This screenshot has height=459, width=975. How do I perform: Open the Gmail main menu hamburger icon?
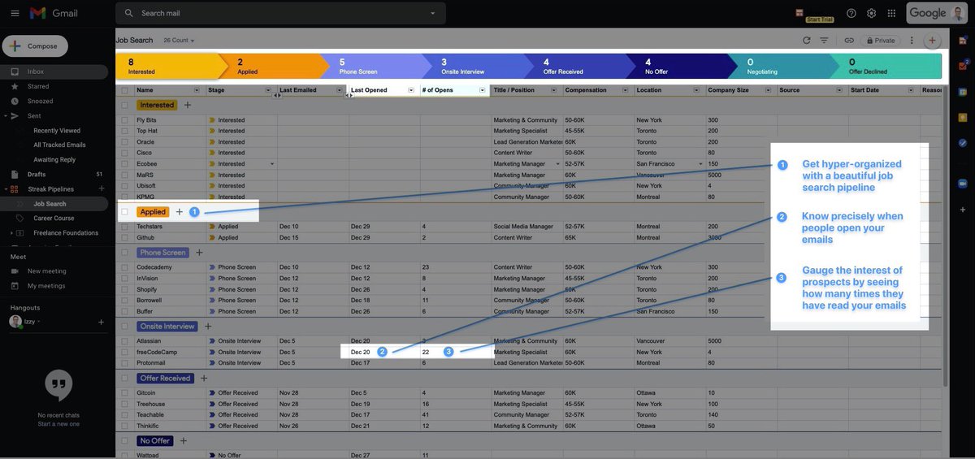tap(14, 13)
